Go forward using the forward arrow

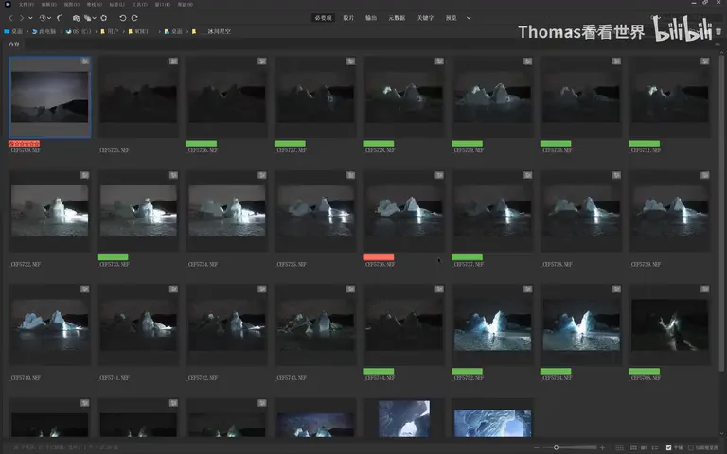(x=21, y=18)
